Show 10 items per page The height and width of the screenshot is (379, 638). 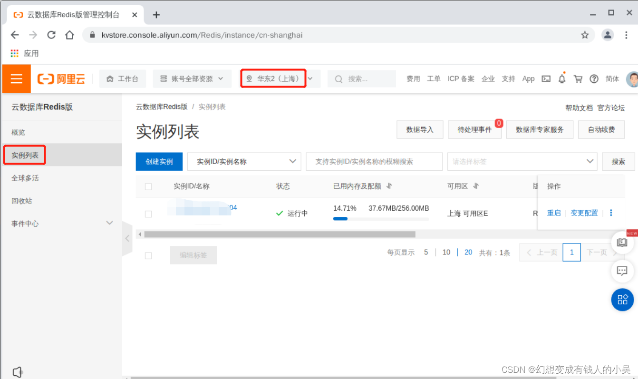[x=446, y=253]
